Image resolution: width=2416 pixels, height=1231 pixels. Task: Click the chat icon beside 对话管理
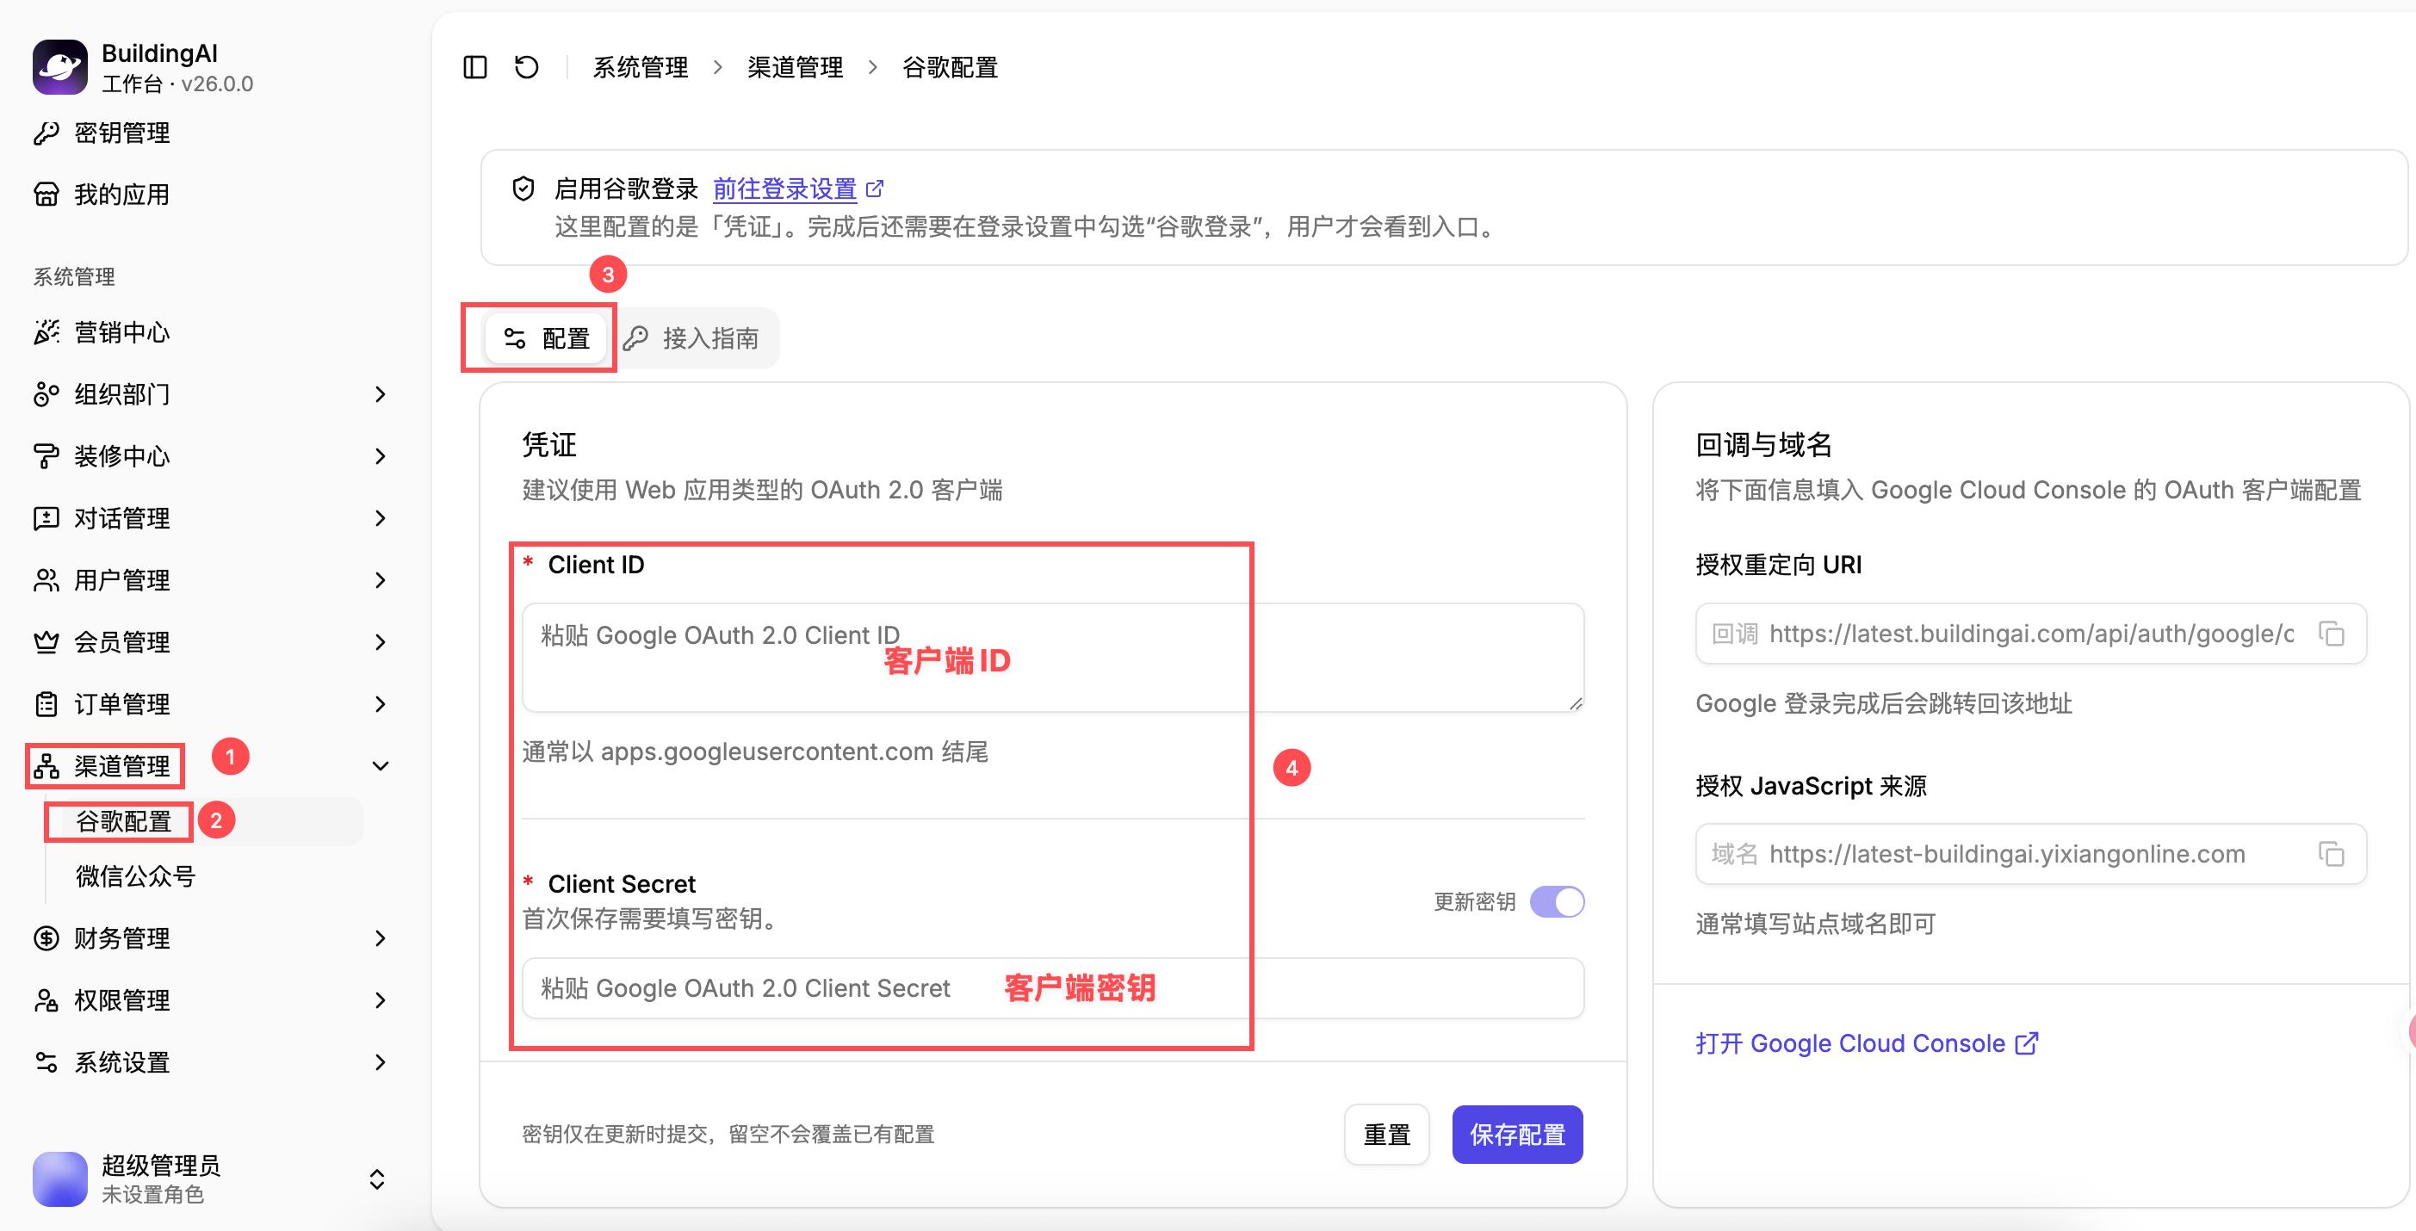46,518
